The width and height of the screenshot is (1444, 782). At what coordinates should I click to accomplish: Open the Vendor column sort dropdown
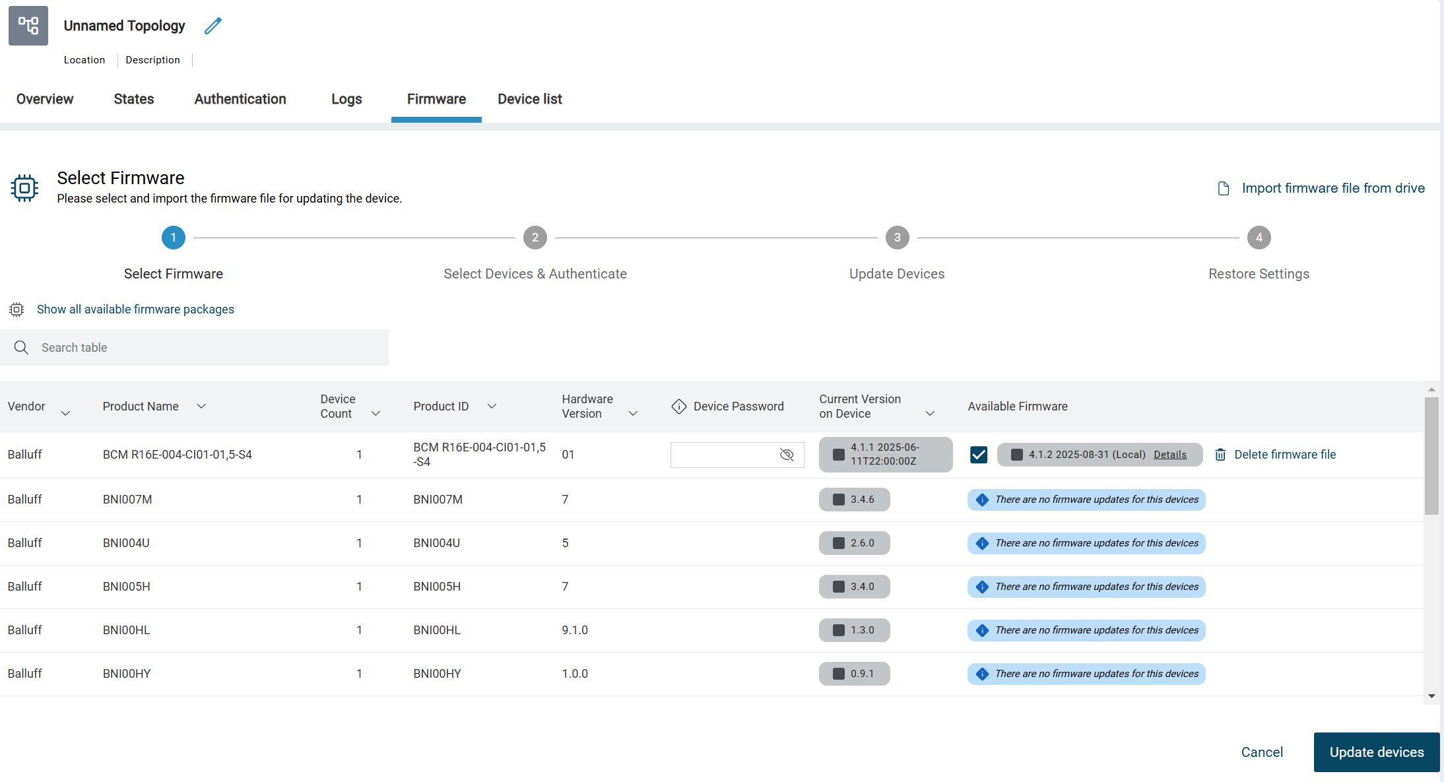pyautogui.click(x=65, y=414)
